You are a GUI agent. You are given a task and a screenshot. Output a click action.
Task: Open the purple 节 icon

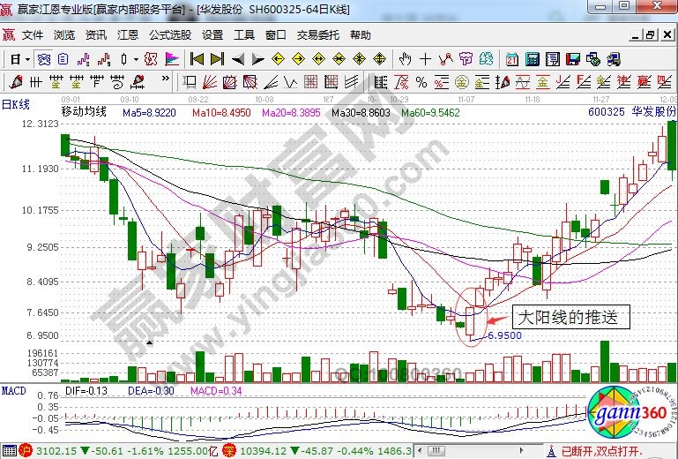coord(466,59)
